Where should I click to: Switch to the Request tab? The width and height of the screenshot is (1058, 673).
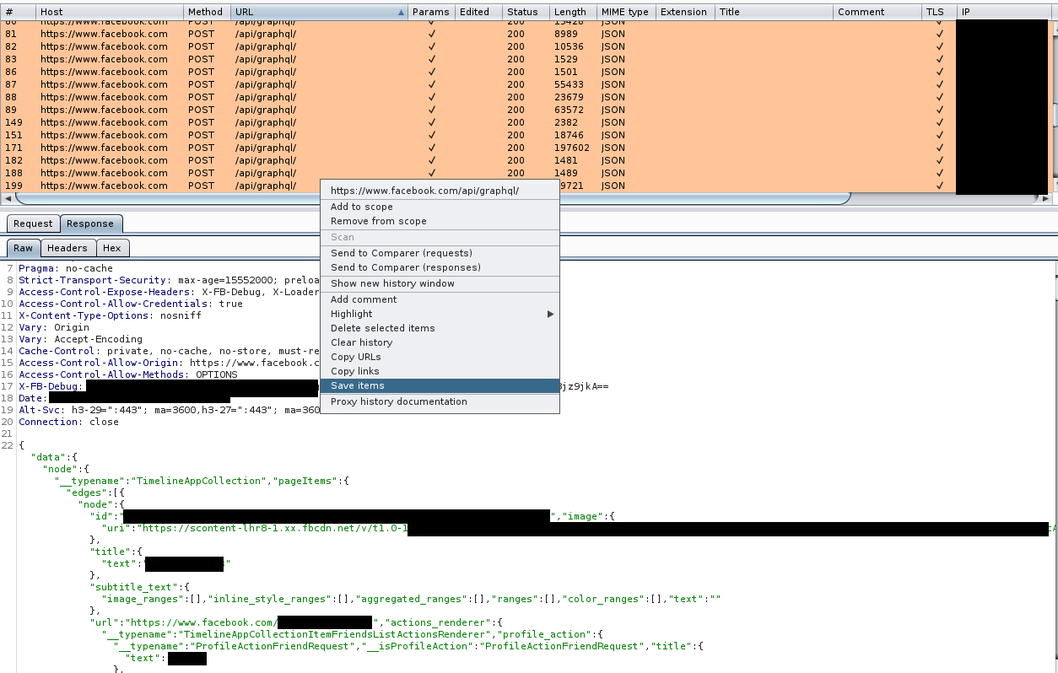pyautogui.click(x=33, y=223)
